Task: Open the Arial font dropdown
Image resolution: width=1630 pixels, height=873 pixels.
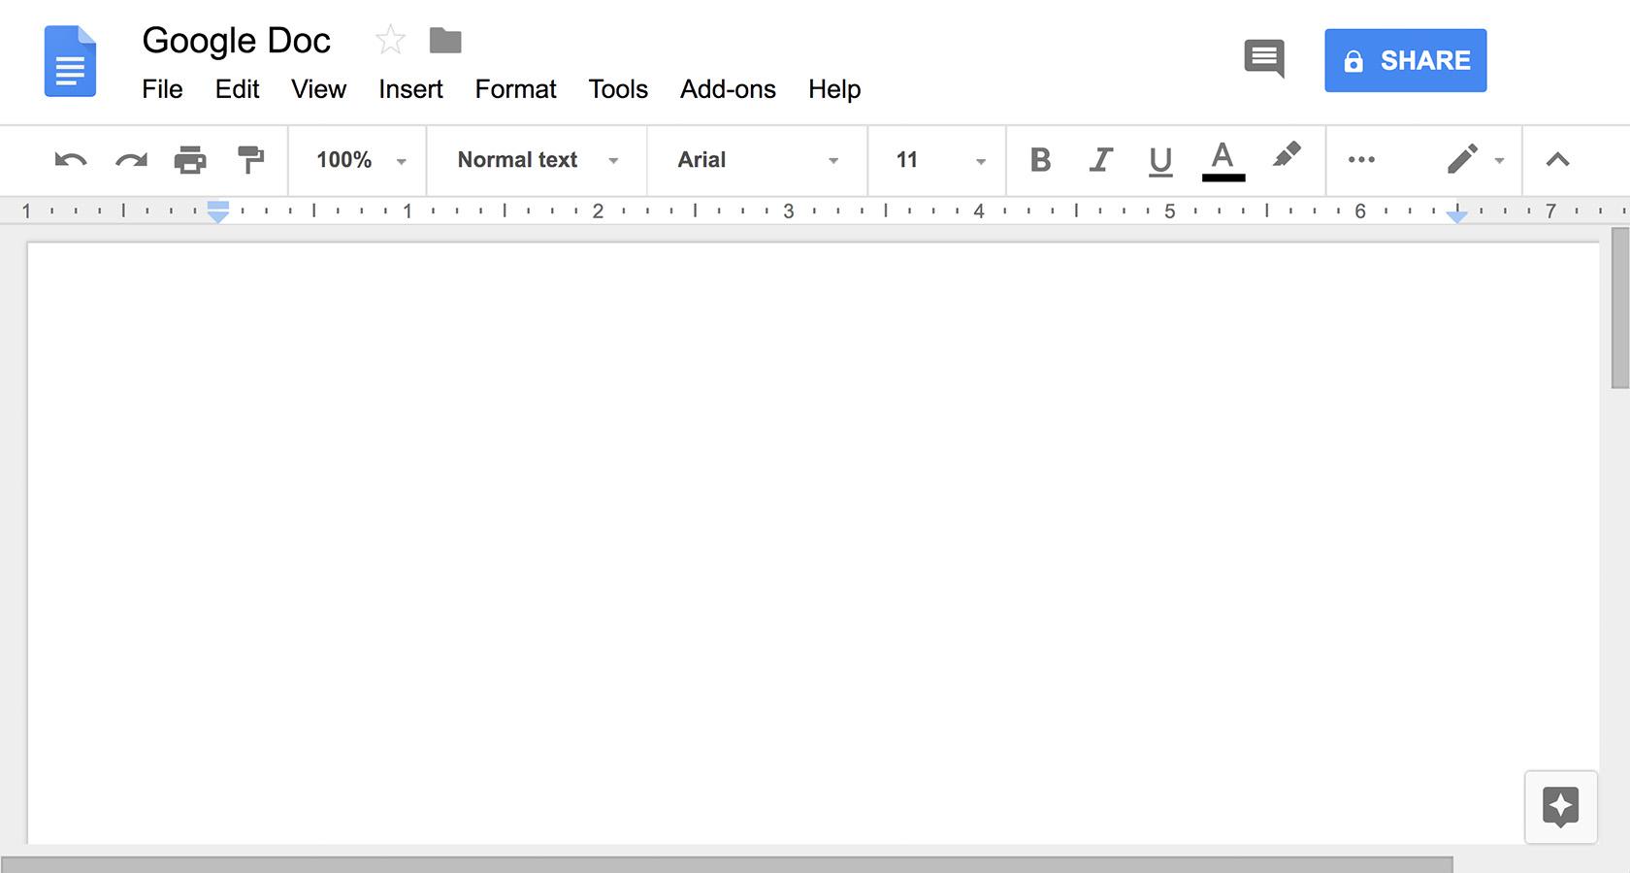Action: (758, 160)
